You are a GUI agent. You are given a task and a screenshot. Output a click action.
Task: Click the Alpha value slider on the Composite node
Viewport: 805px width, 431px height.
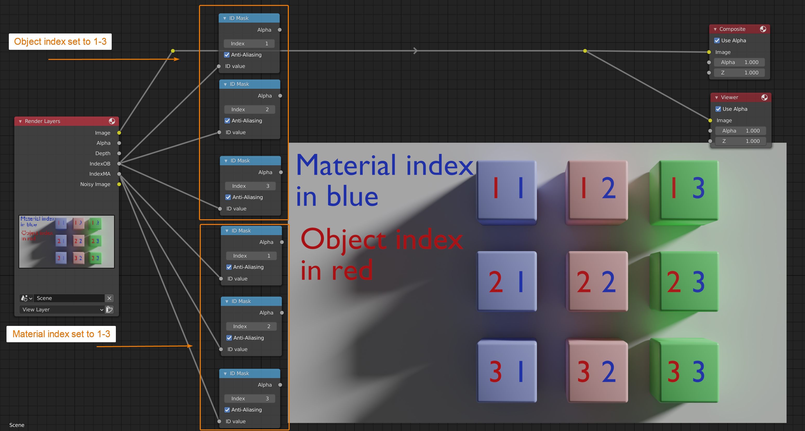pyautogui.click(x=739, y=62)
